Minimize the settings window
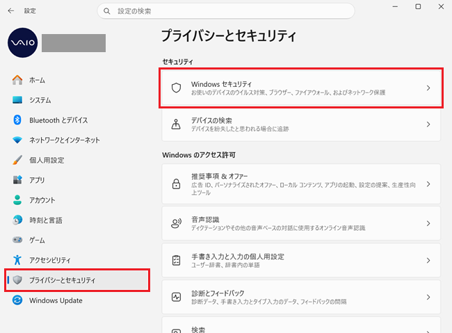The width and height of the screenshot is (452, 333). [x=395, y=6]
